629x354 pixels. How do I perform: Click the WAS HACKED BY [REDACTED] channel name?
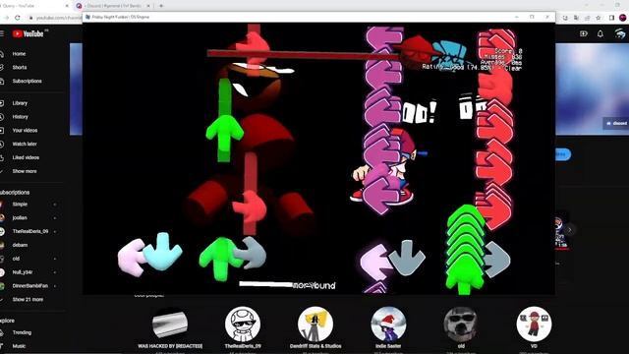pyautogui.click(x=170, y=346)
